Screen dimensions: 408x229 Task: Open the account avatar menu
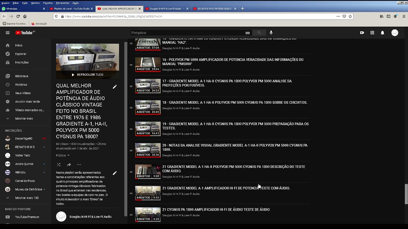(395, 33)
